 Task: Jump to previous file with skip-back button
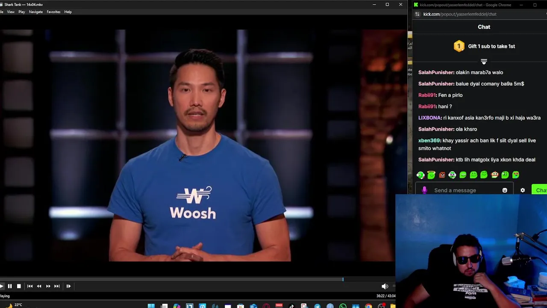[x=30, y=286]
